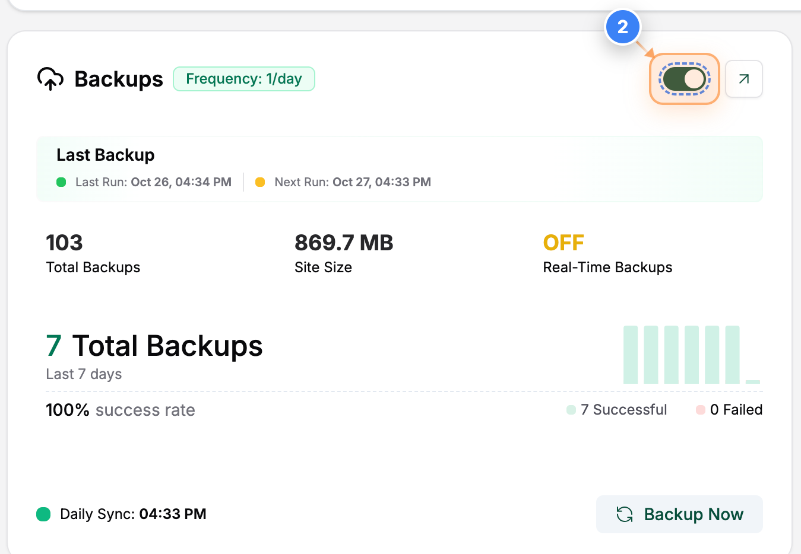
Task: Expand the Last Backup summary panel
Action: 400,169
